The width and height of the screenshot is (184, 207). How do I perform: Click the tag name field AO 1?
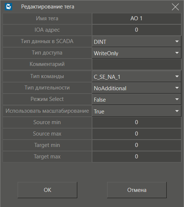coord(137,18)
